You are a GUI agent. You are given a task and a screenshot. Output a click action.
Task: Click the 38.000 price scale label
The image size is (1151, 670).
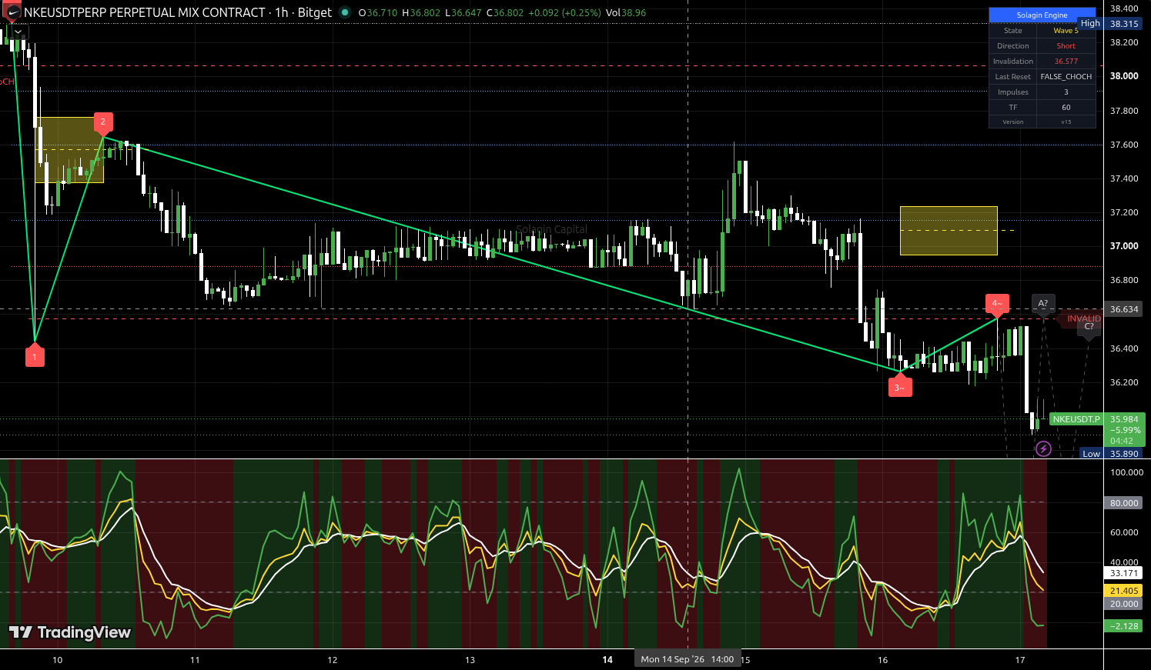(x=1124, y=76)
